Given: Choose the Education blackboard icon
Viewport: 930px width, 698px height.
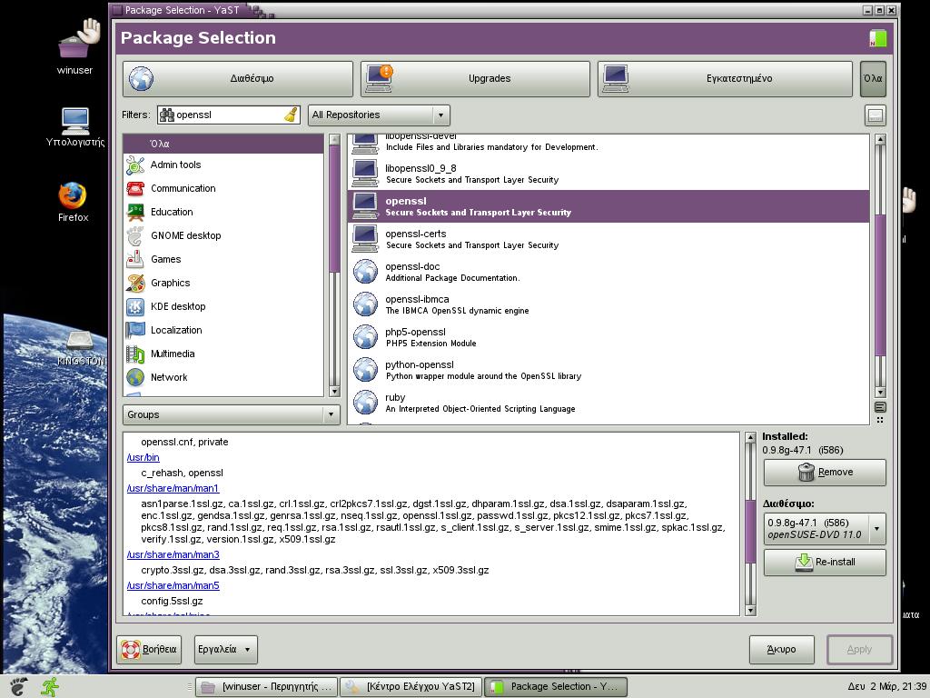Looking at the screenshot, I should [135, 212].
